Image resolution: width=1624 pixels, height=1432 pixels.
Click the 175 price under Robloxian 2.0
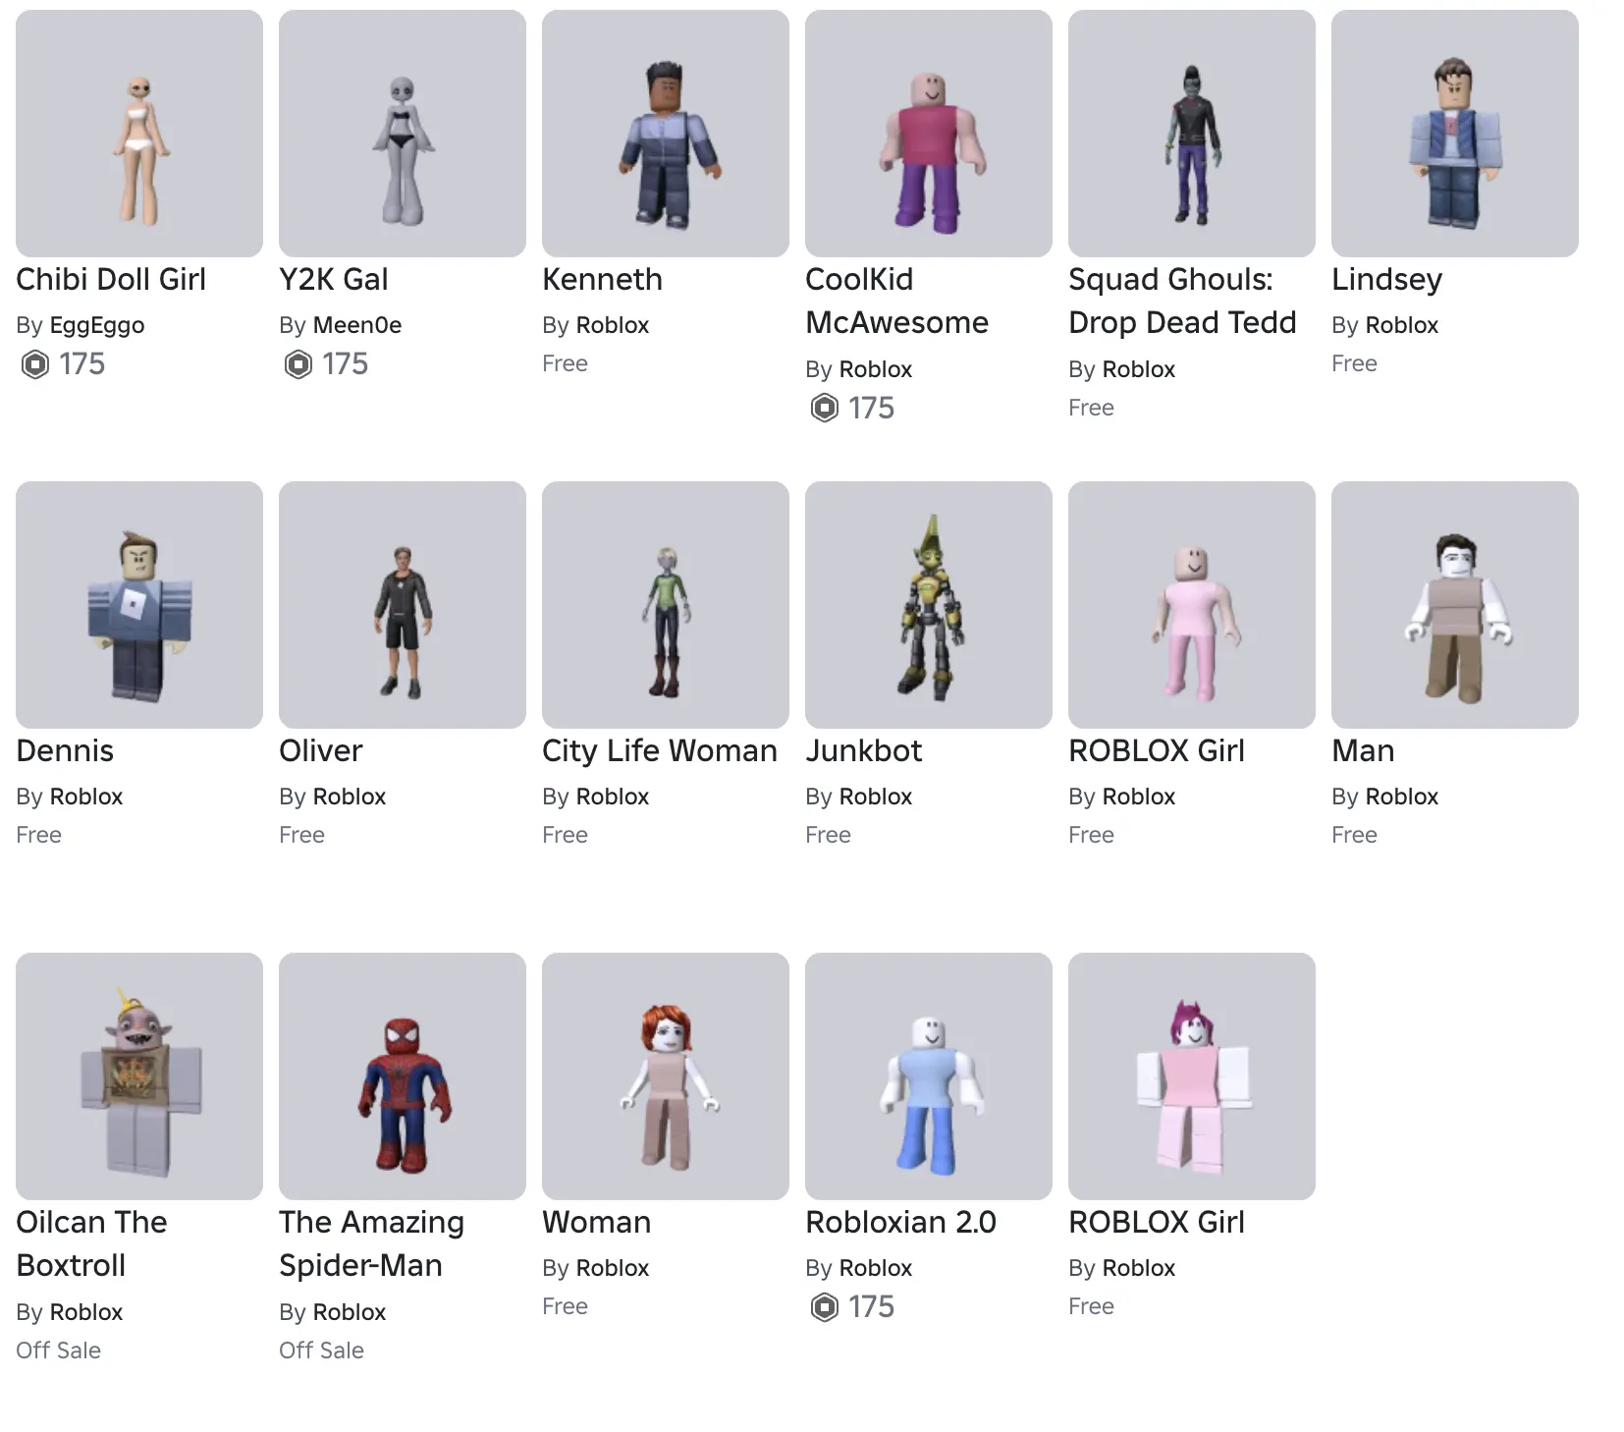pyautogui.click(x=871, y=1306)
